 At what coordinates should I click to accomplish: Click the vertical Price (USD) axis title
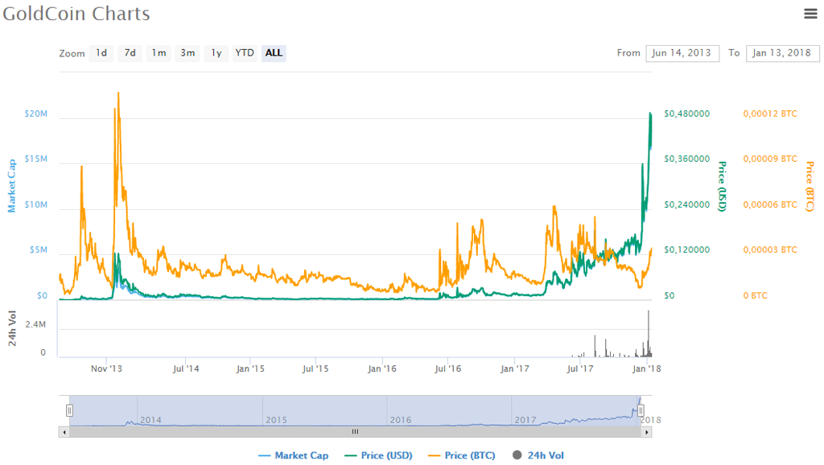723,187
